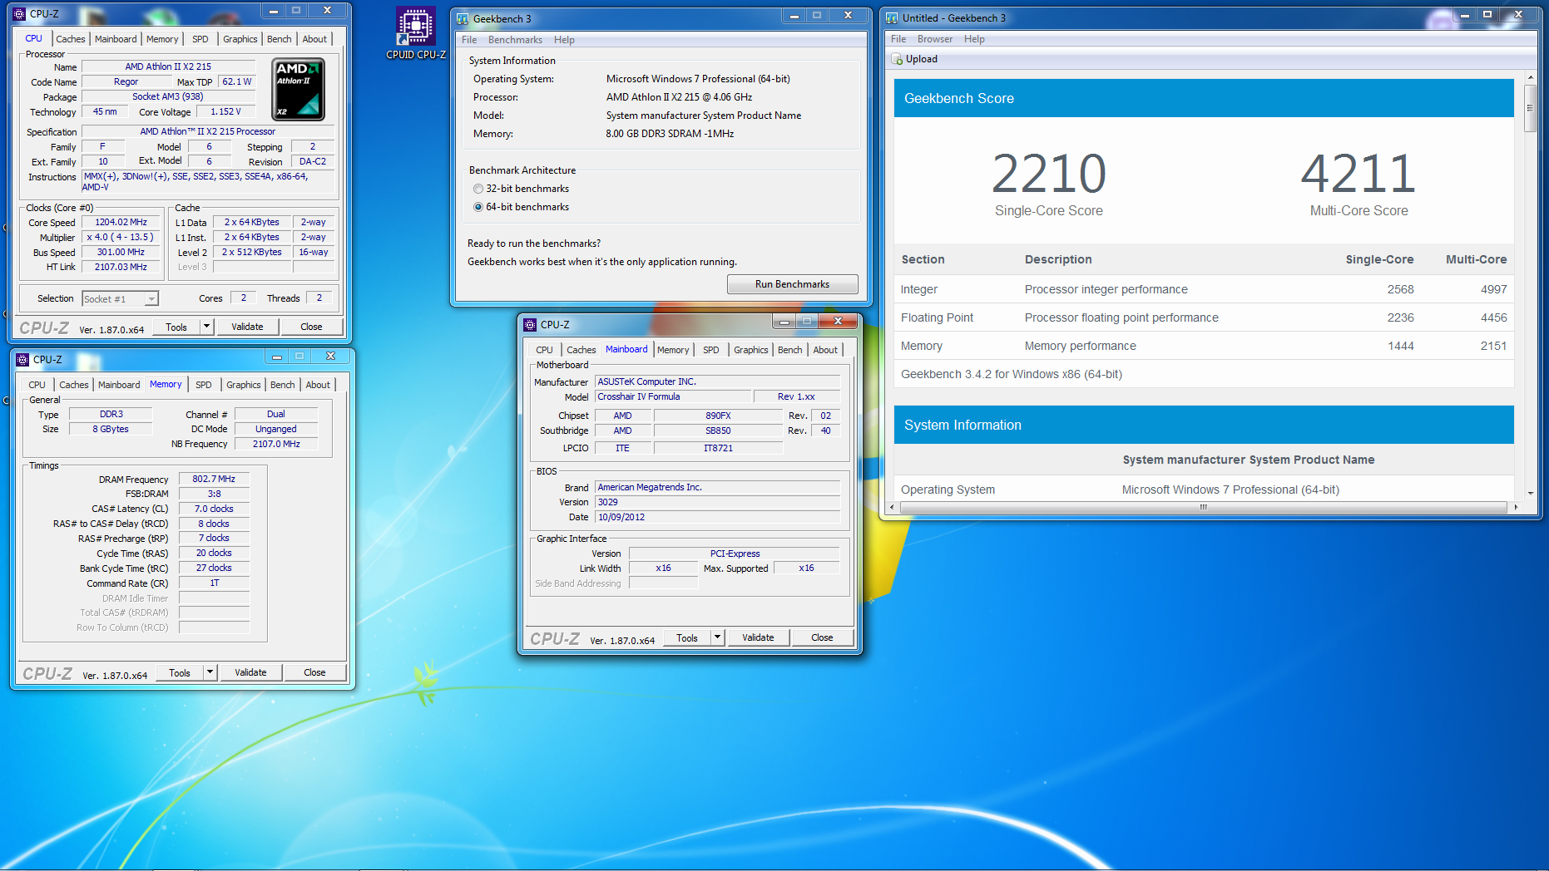Click the Run Benchmarks button
Image resolution: width=1549 pixels, height=871 pixels.
[x=792, y=284]
